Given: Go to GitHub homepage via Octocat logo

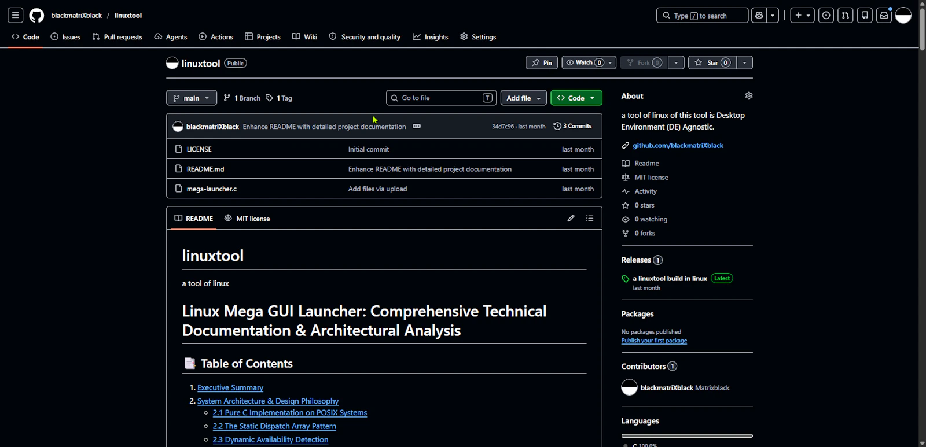Looking at the screenshot, I should (x=36, y=16).
